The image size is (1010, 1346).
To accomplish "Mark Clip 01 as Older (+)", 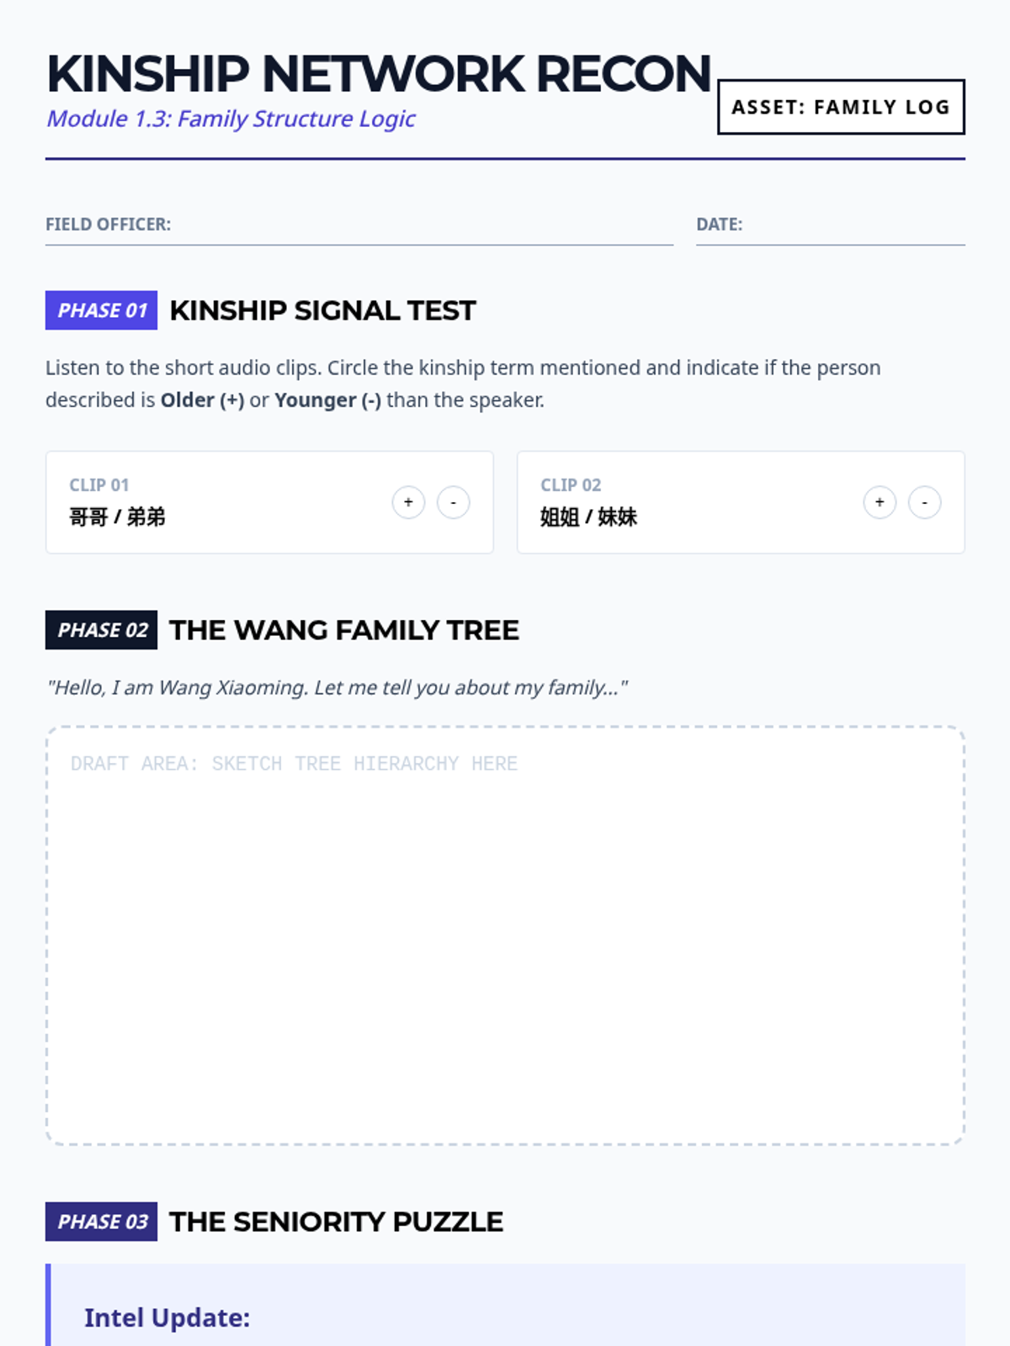I will click(x=408, y=502).
